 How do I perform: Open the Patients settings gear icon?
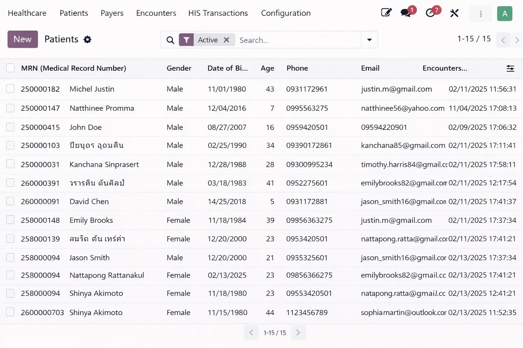[88, 39]
